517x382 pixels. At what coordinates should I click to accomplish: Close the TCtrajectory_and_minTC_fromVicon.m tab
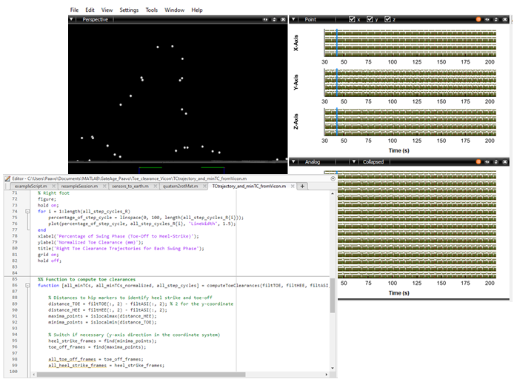293,187
